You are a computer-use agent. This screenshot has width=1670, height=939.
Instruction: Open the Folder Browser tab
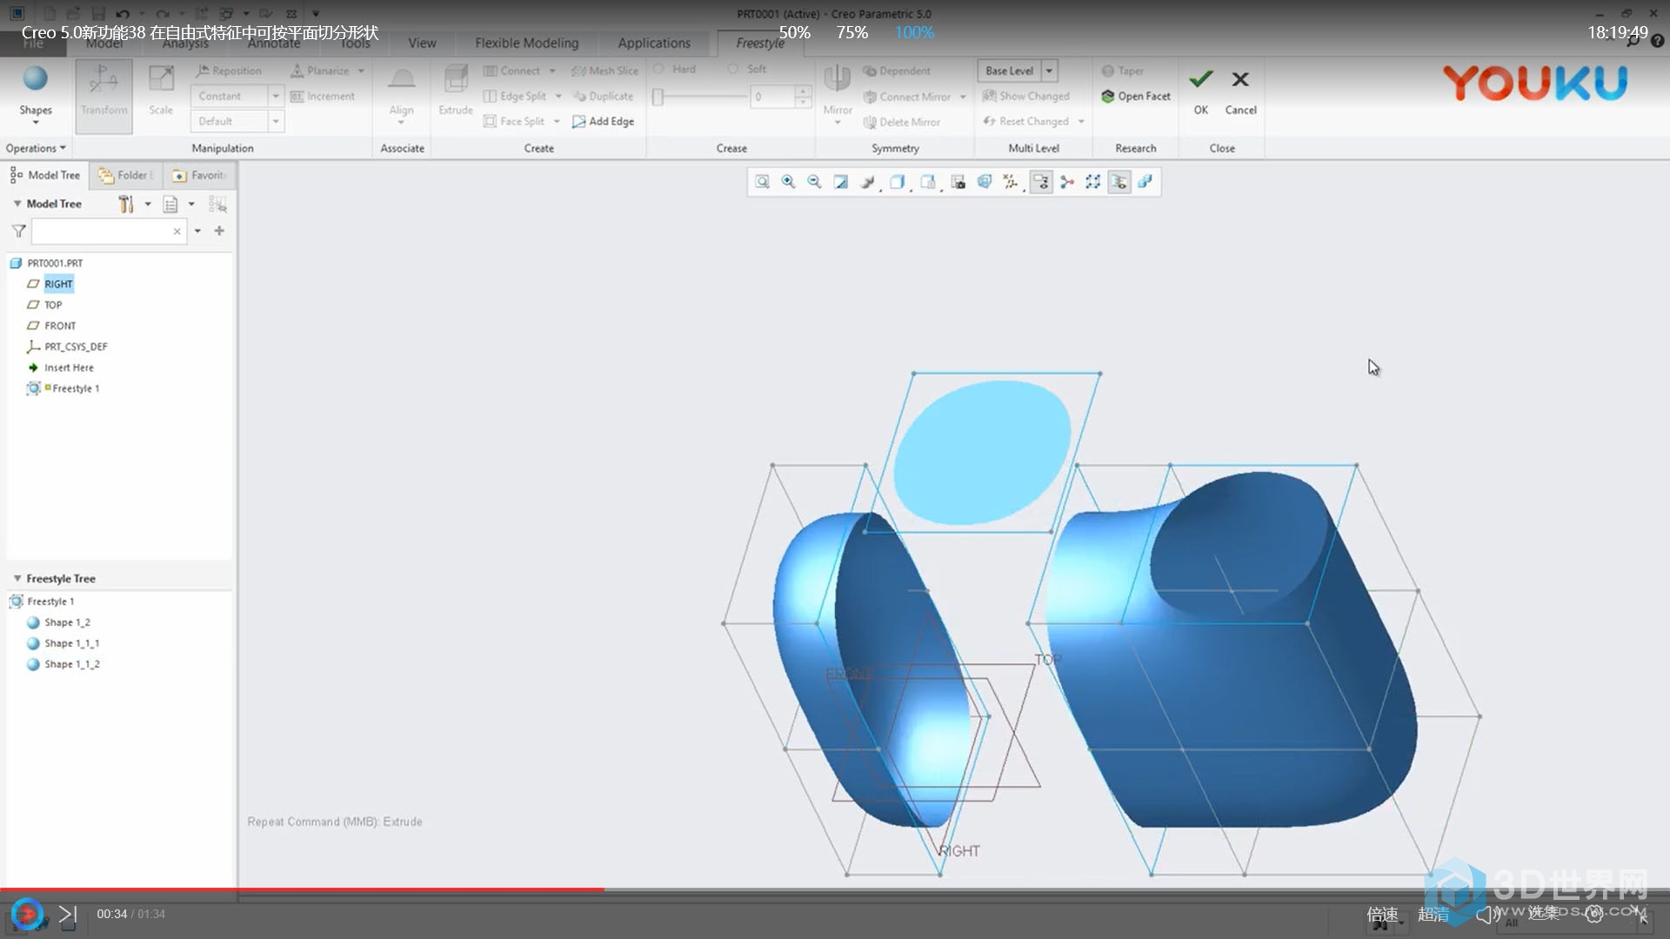[126, 176]
